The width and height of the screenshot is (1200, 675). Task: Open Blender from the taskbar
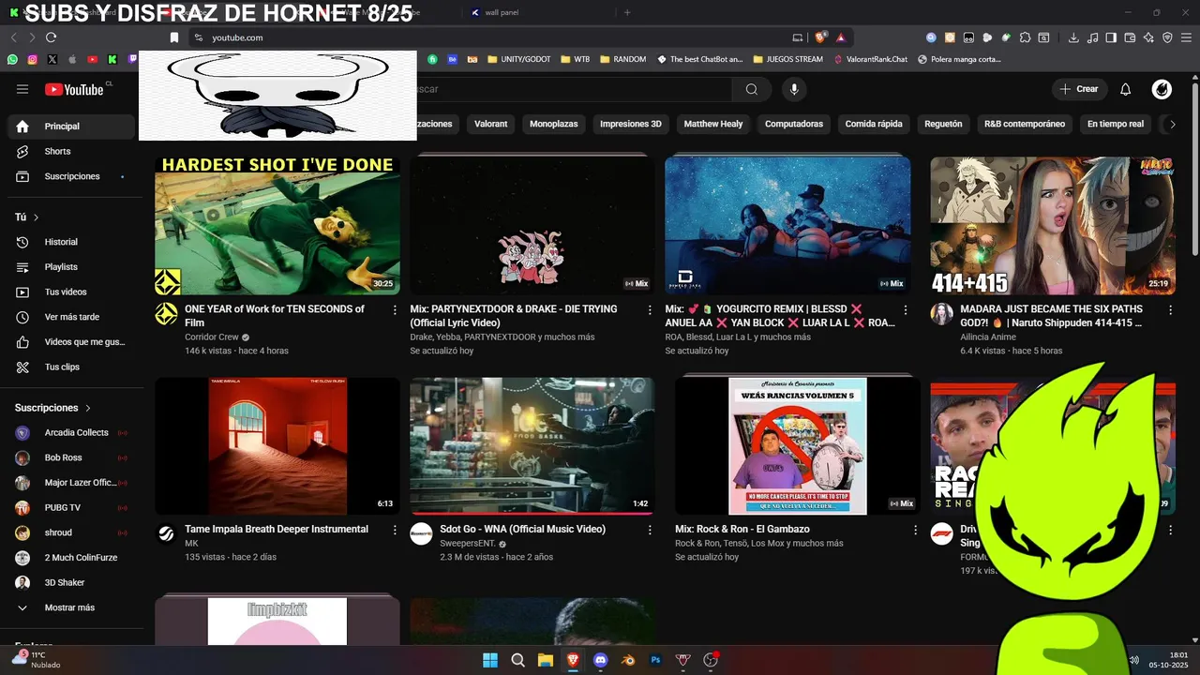tap(628, 660)
